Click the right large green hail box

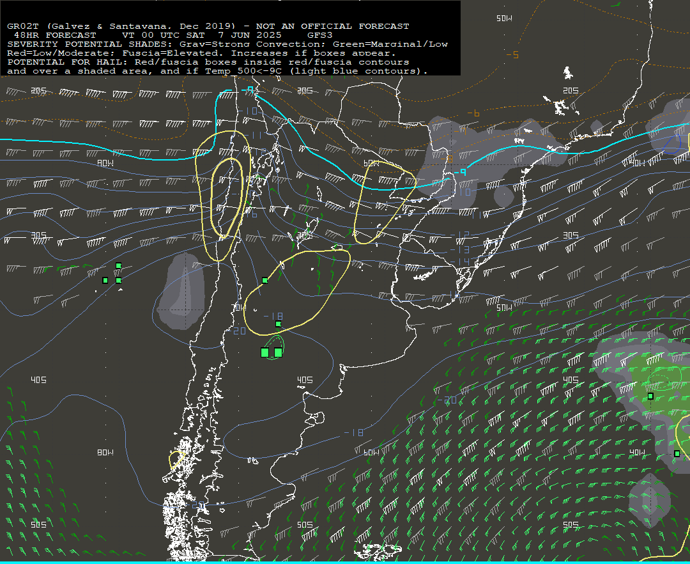[278, 352]
